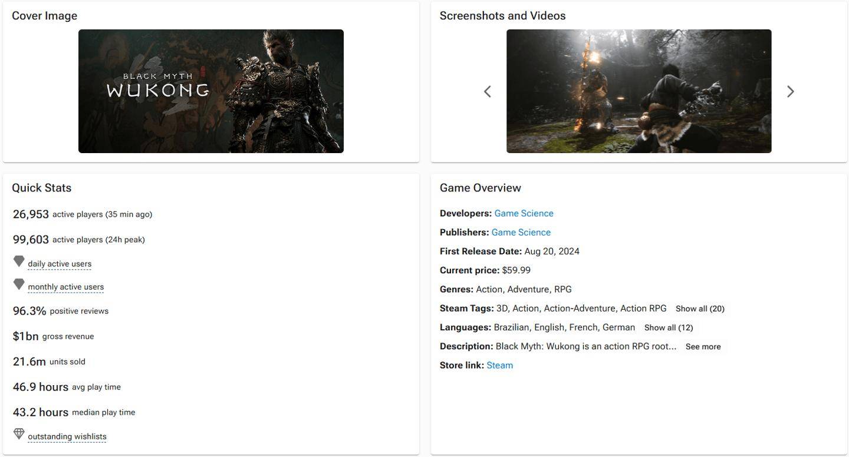
Task: Select the 46.9 hours avg play time
Action: tap(67, 387)
